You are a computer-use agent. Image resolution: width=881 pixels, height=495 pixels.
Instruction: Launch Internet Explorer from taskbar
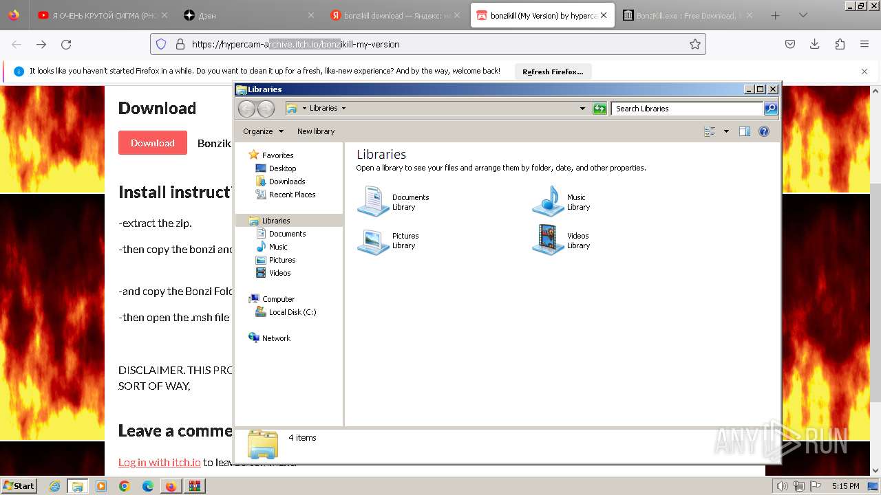coord(54,486)
